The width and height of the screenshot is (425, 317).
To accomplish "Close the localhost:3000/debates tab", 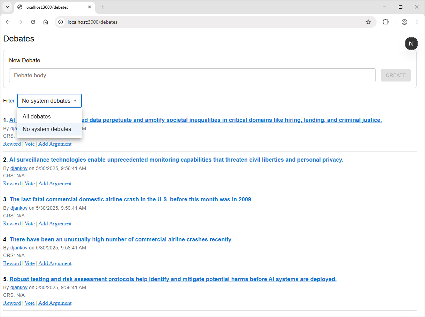I will pyautogui.click(x=90, y=7).
